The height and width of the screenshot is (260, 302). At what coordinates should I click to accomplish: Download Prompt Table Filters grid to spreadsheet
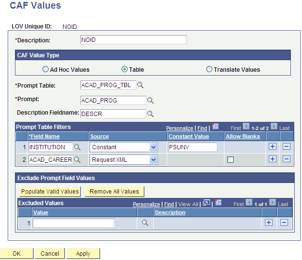click(215, 126)
